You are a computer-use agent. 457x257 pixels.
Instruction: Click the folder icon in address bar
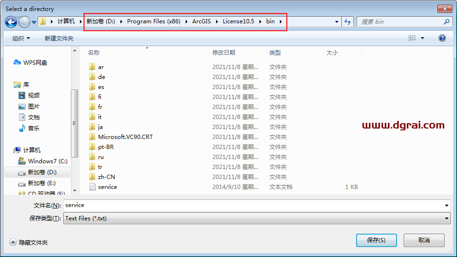point(42,21)
